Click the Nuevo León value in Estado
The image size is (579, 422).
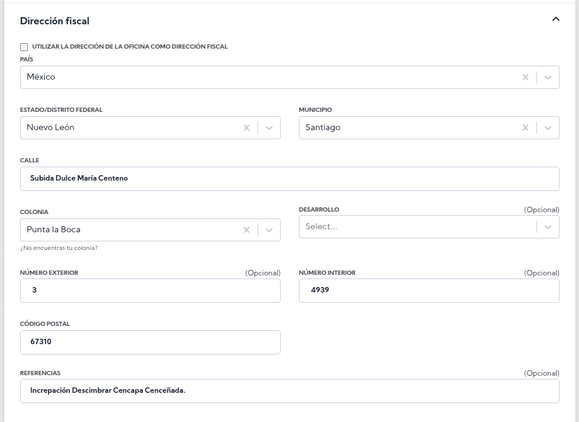[x=50, y=128]
